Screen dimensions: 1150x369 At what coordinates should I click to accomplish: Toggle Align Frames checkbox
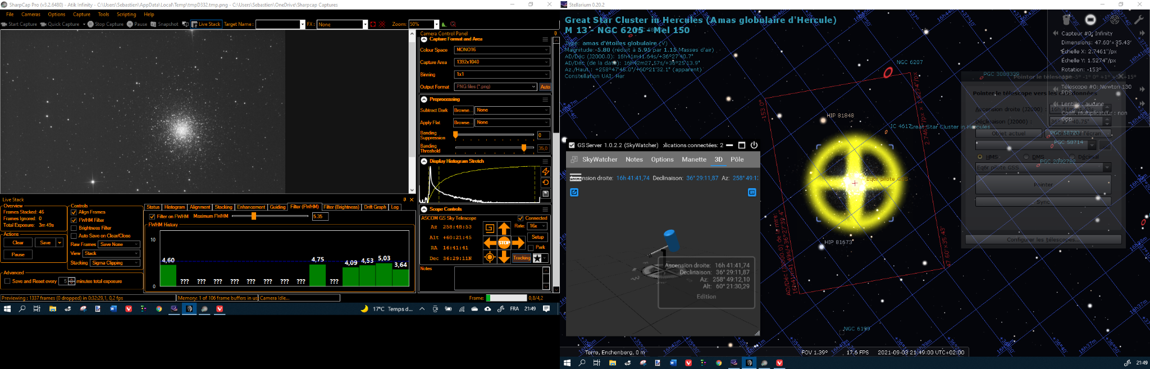click(x=74, y=212)
